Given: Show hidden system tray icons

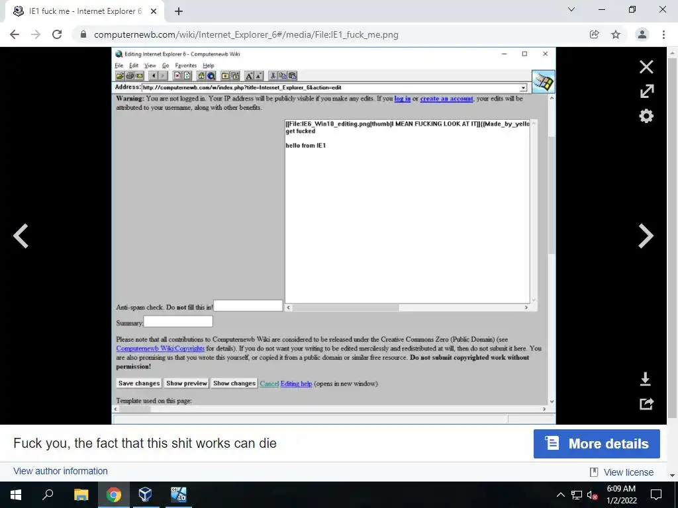Looking at the screenshot, I should click(560, 495).
